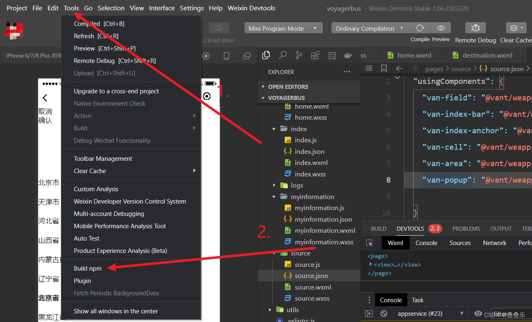
Task: Click the console drawer three-dot menu
Action: 369,300
